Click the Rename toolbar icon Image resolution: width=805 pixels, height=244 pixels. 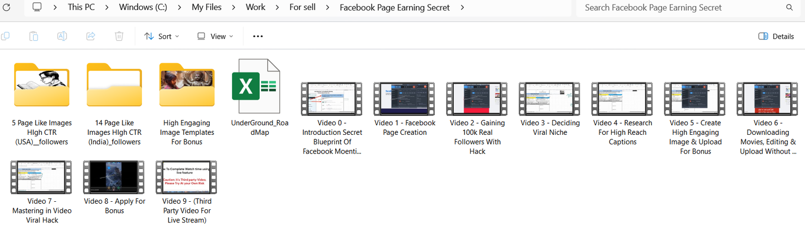tap(62, 36)
